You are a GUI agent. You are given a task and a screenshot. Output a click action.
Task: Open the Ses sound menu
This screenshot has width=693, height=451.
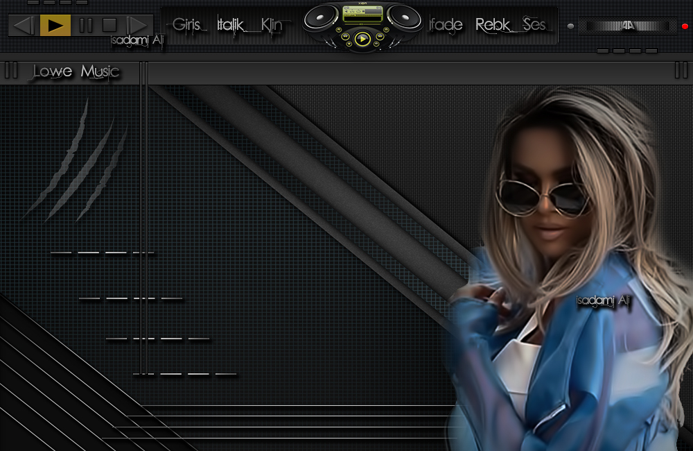coord(534,24)
